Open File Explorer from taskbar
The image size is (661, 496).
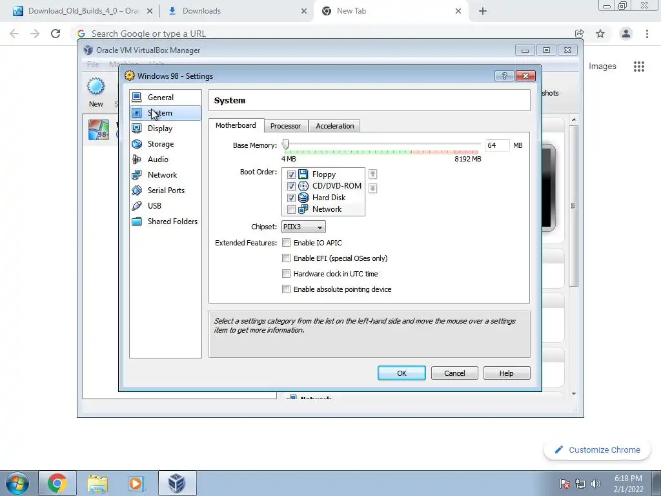pyautogui.click(x=98, y=483)
